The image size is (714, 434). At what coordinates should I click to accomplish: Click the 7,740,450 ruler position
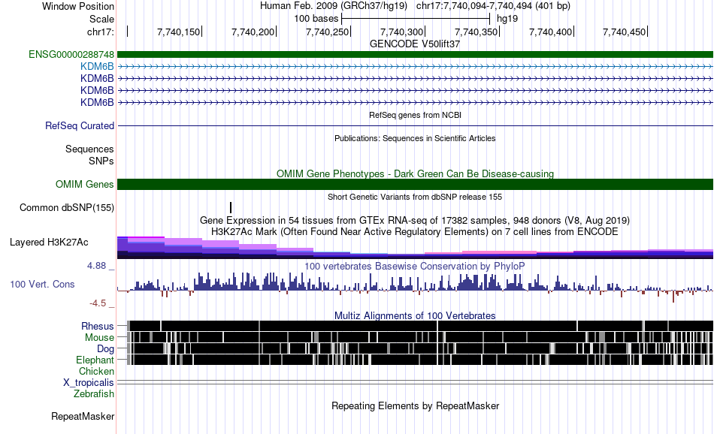tap(625, 32)
